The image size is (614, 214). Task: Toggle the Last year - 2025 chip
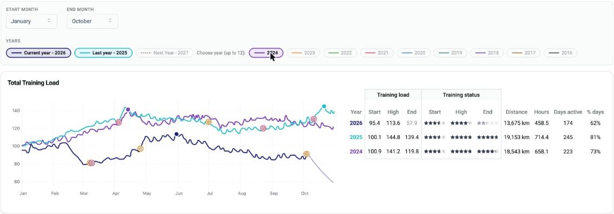coord(103,53)
